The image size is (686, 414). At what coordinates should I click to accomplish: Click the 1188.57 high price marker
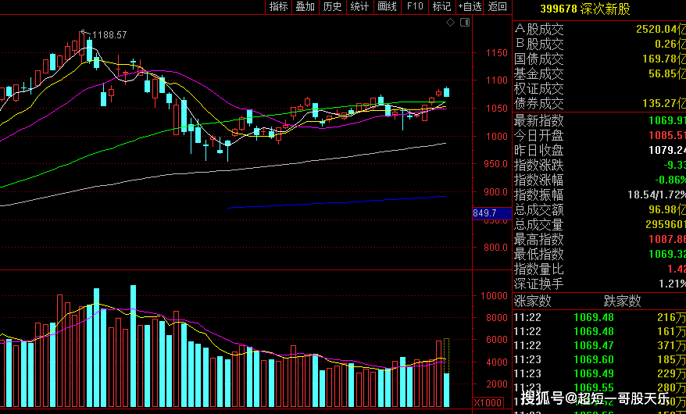coord(109,35)
